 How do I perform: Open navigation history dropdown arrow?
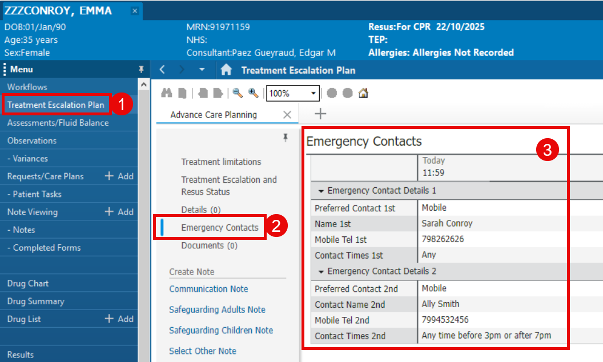point(202,70)
